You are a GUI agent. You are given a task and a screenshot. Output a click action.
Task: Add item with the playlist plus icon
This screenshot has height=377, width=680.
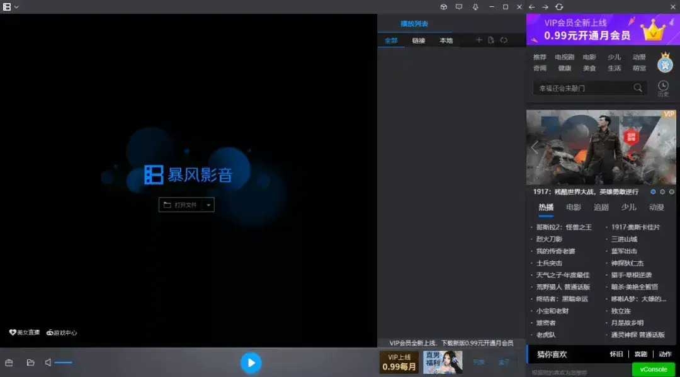click(x=479, y=40)
